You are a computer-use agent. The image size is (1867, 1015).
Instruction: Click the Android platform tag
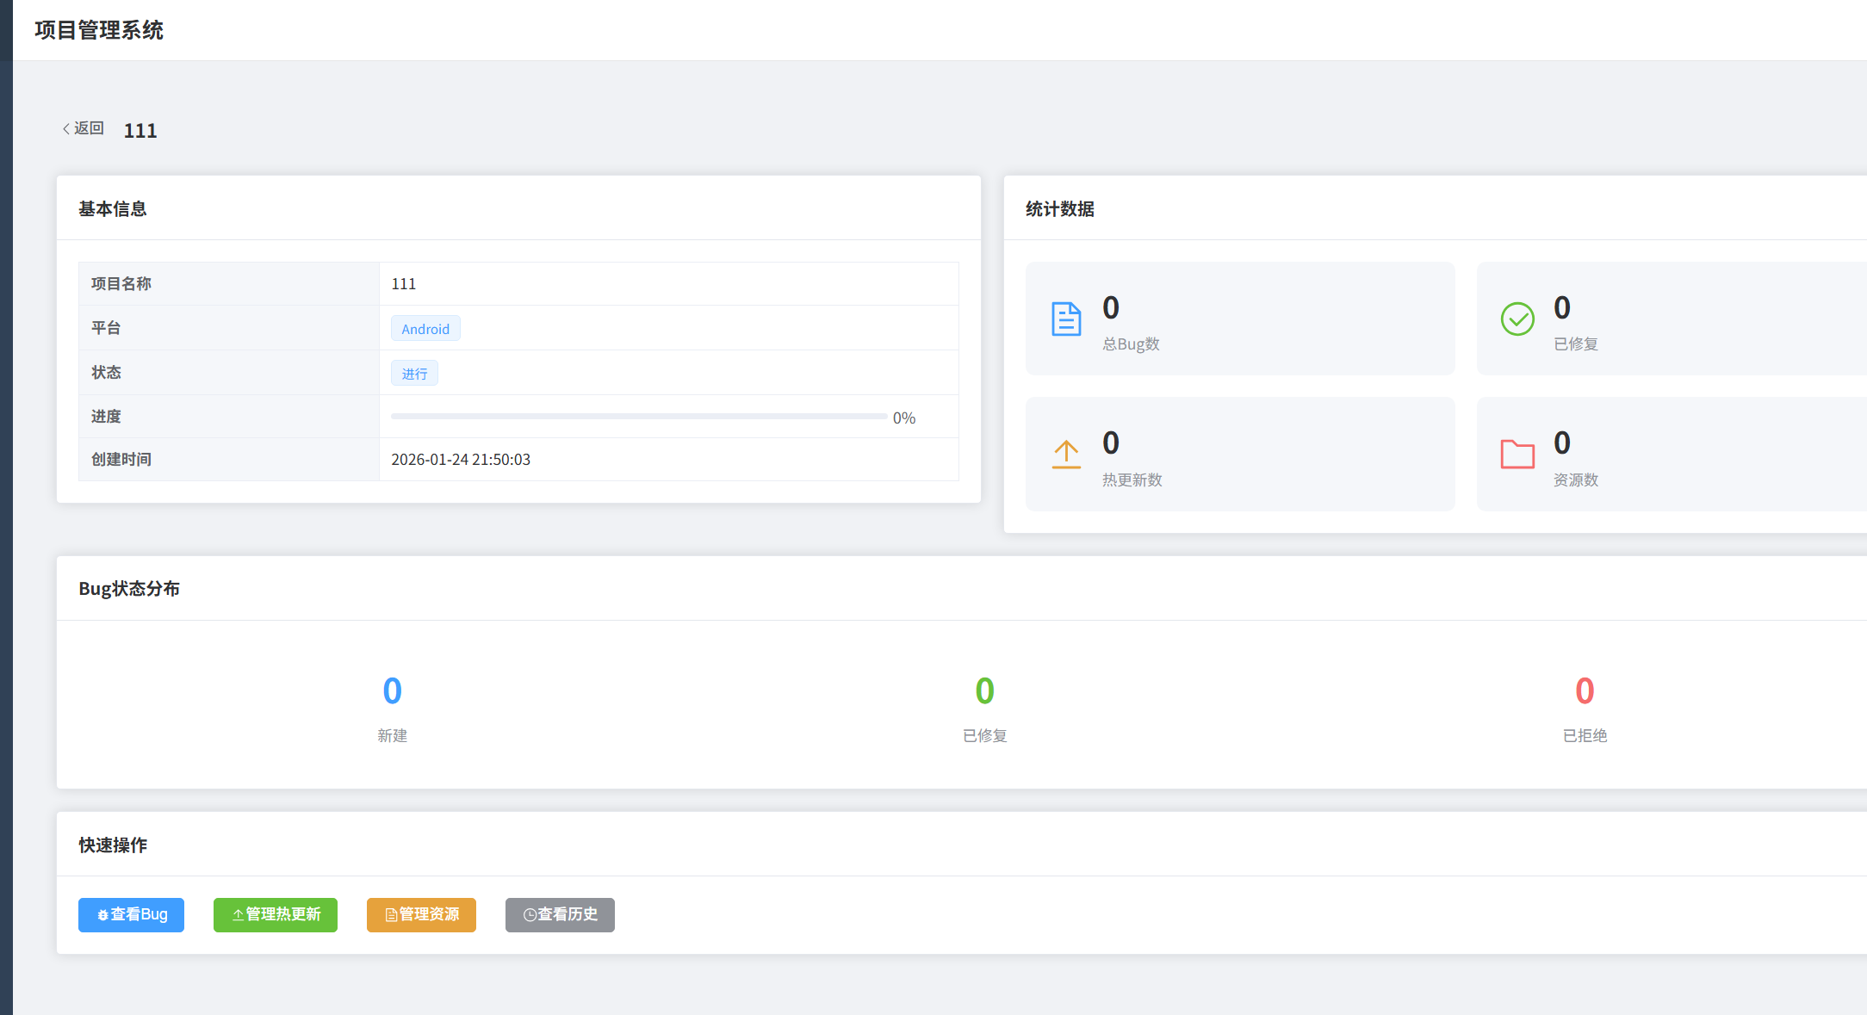coord(425,329)
